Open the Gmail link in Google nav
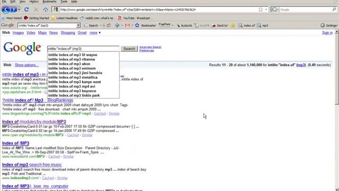Viewport: 339px width, 191px height. pyautogui.click(x=82, y=33)
